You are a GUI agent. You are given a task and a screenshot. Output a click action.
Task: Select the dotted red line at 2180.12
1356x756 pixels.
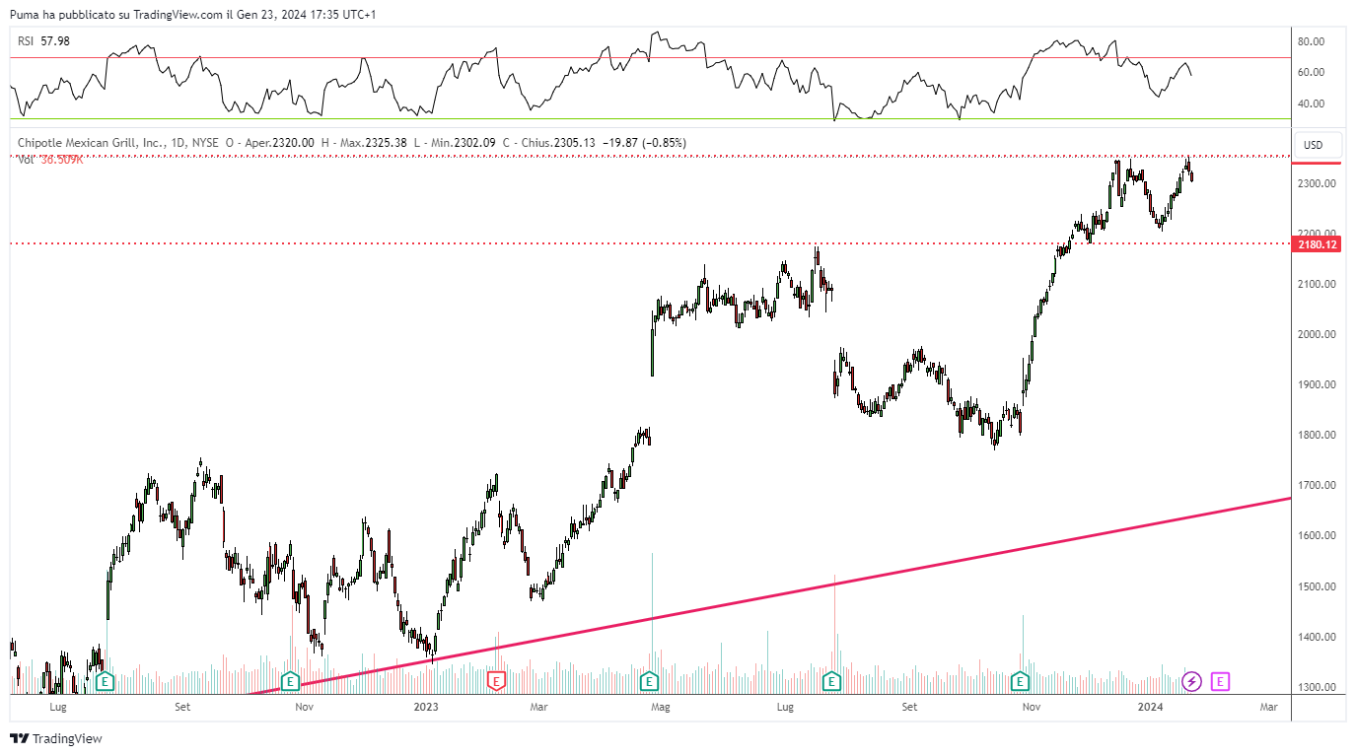651,242
